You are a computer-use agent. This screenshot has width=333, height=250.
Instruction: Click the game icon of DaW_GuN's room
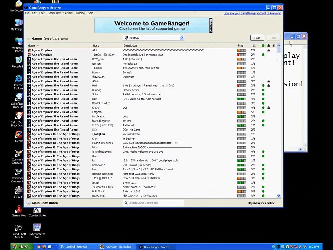coord(29,59)
